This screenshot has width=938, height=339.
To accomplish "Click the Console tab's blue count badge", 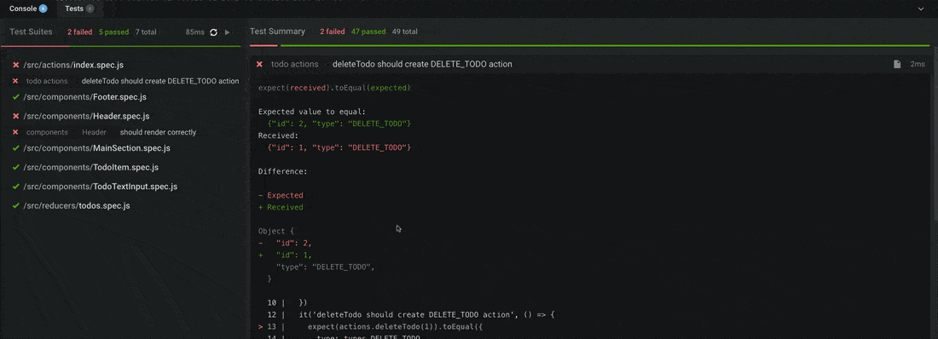I will tap(43, 9).
